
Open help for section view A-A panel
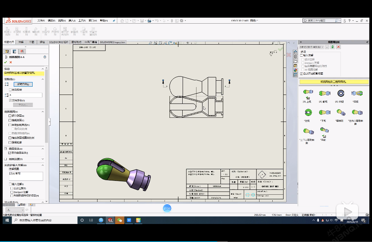(x=45, y=57)
